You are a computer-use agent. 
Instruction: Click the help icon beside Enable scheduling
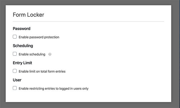click(x=50, y=54)
